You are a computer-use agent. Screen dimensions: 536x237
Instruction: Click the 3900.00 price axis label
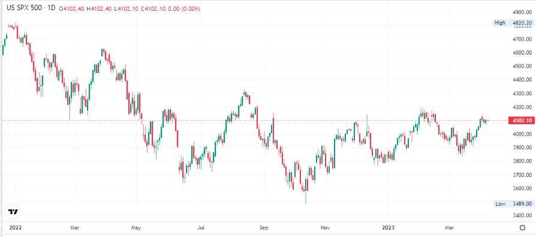click(522, 148)
